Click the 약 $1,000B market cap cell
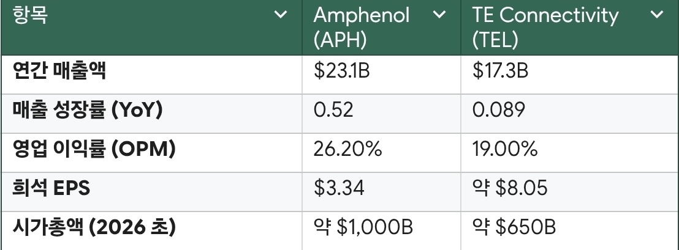Screen dimensions: 679x250 tap(381, 230)
